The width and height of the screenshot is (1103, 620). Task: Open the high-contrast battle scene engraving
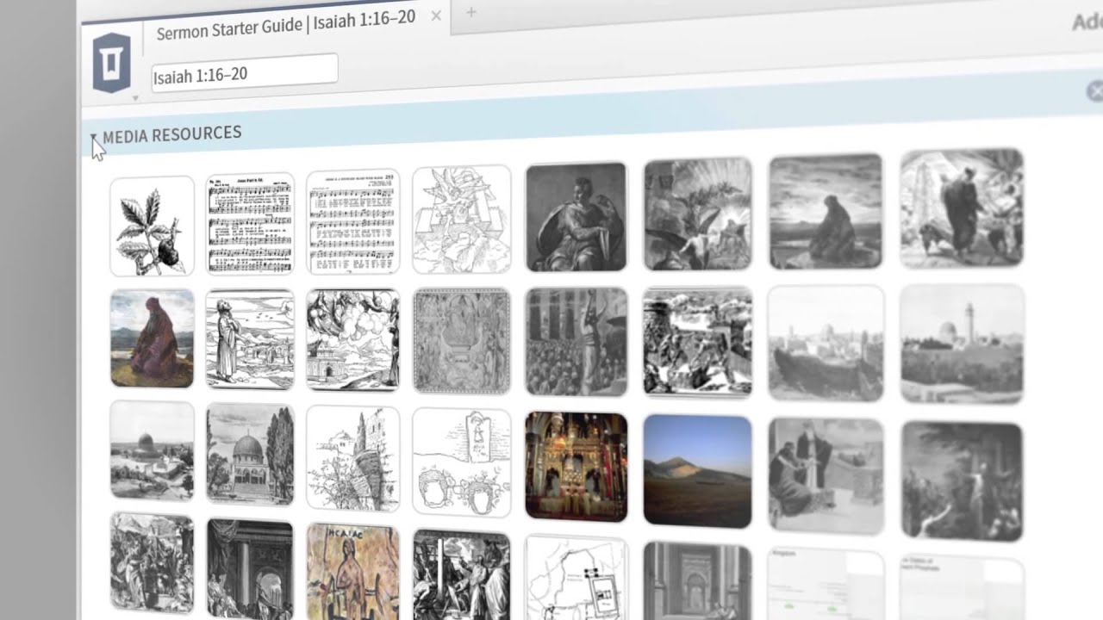(697, 342)
